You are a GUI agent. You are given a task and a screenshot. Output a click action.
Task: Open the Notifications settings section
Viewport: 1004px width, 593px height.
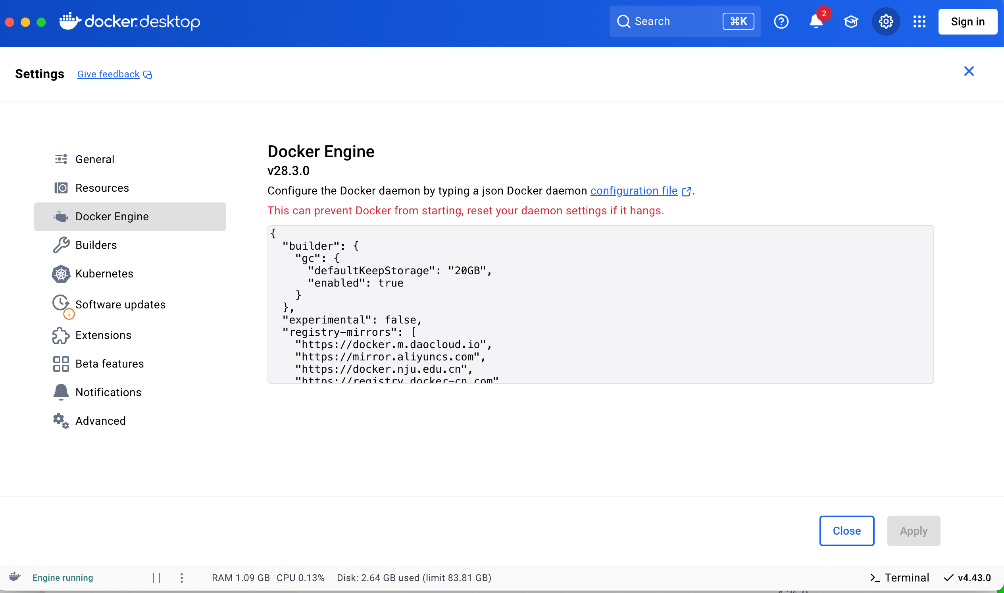pyautogui.click(x=130, y=393)
